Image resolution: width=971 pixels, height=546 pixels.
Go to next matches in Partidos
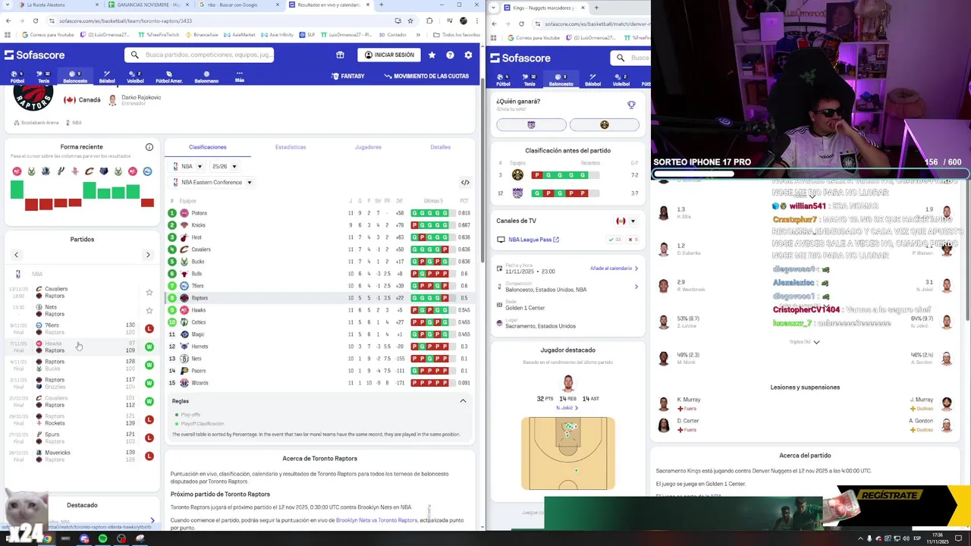pyautogui.click(x=148, y=255)
